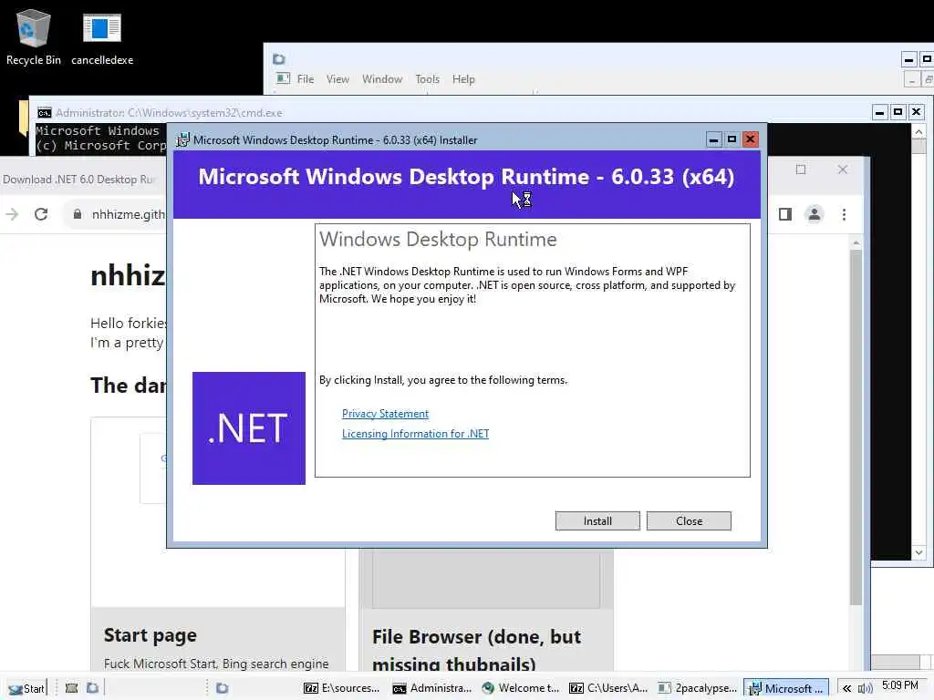Click the cmd.exe title bar icon
This screenshot has width=934, height=700.
pyautogui.click(x=44, y=112)
